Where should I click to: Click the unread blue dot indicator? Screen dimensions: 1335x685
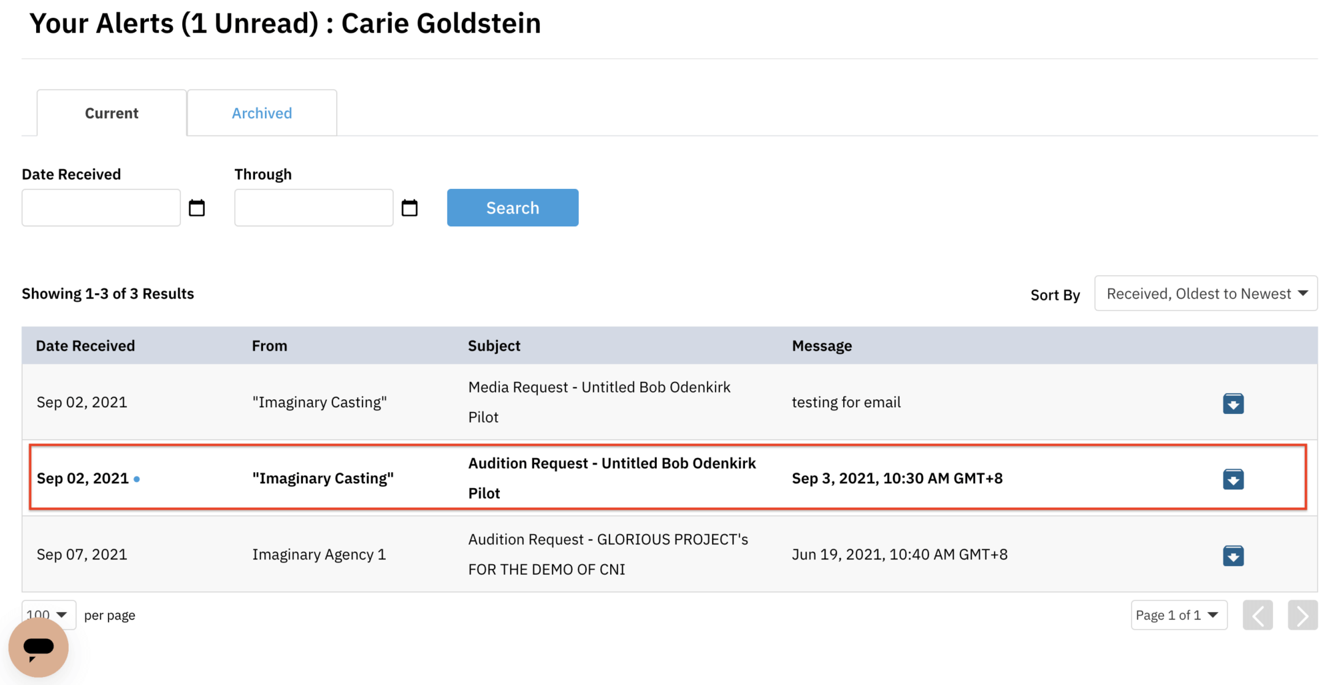[138, 479]
